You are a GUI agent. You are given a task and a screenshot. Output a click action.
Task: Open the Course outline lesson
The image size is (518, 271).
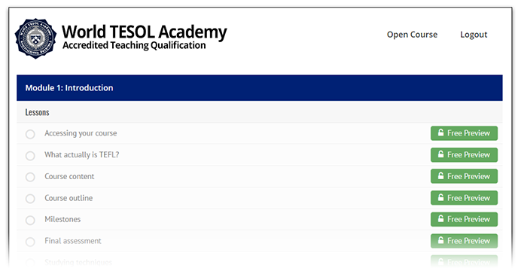click(x=69, y=198)
